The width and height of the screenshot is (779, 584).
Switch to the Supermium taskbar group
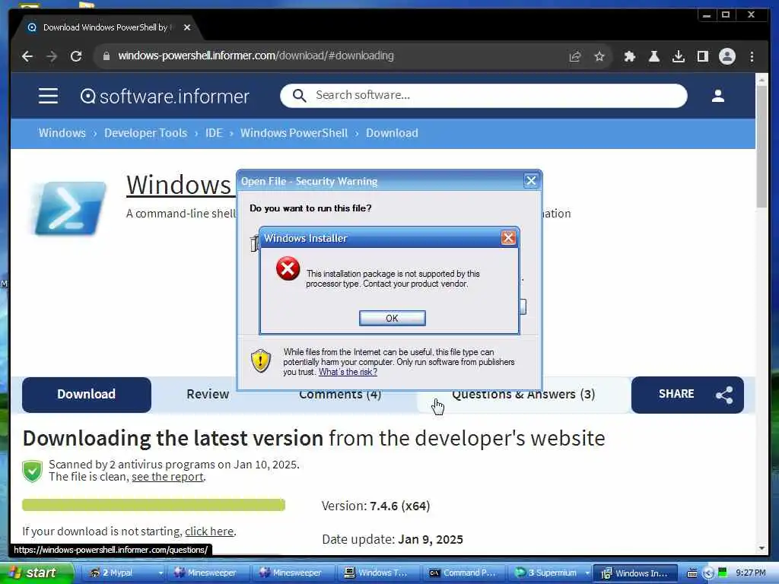click(x=546, y=573)
